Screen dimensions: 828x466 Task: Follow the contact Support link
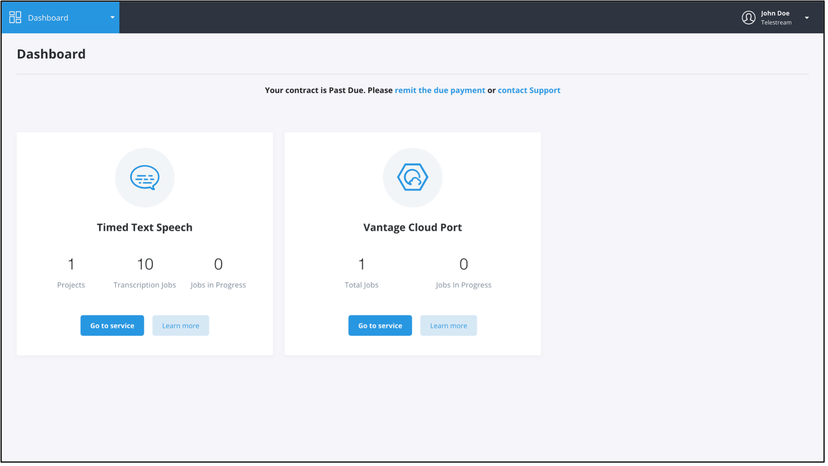529,90
